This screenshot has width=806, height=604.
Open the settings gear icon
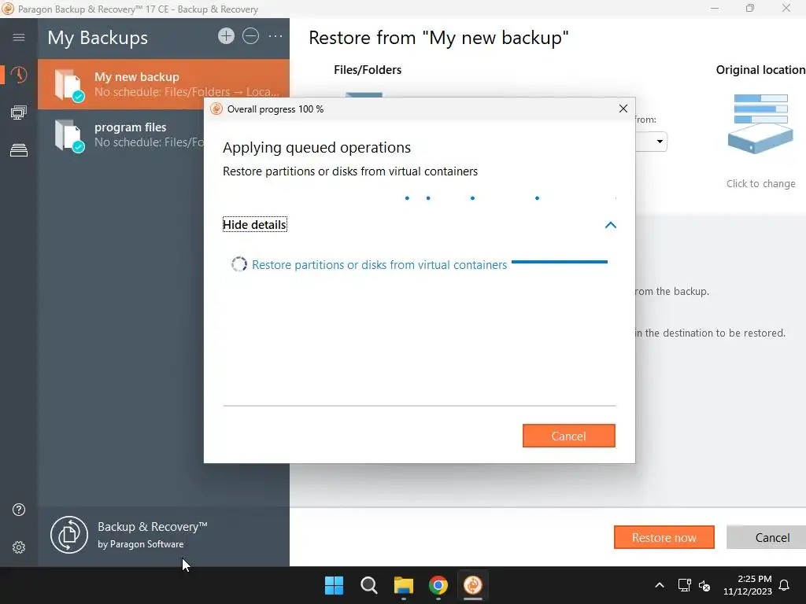[x=19, y=547]
